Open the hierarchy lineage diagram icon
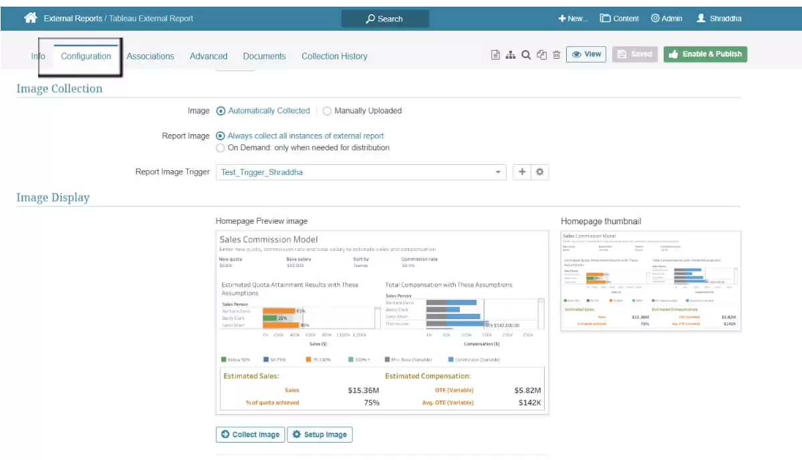 (x=511, y=55)
